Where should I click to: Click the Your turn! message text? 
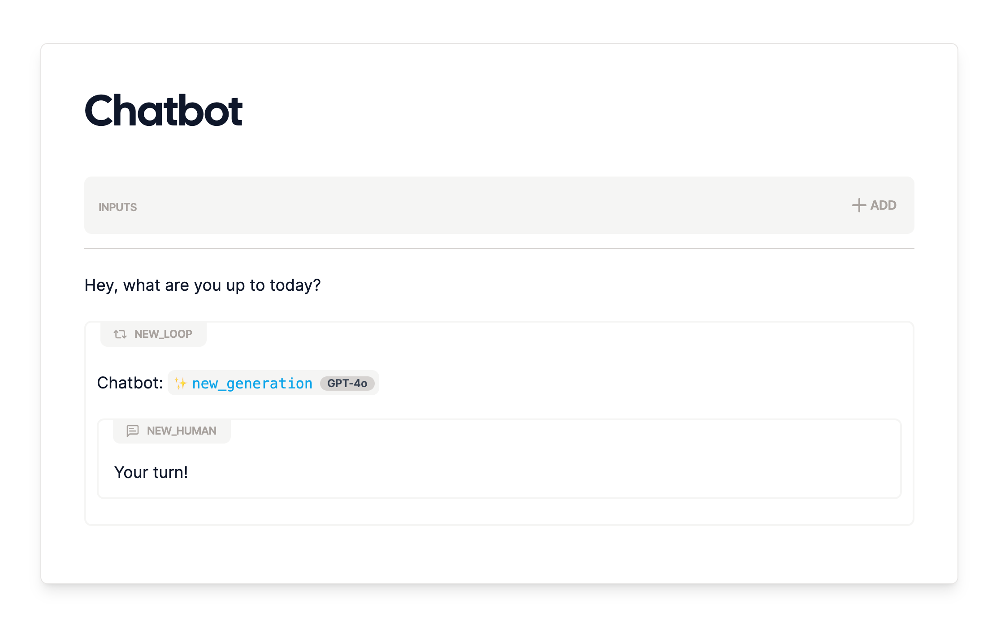[152, 472]
